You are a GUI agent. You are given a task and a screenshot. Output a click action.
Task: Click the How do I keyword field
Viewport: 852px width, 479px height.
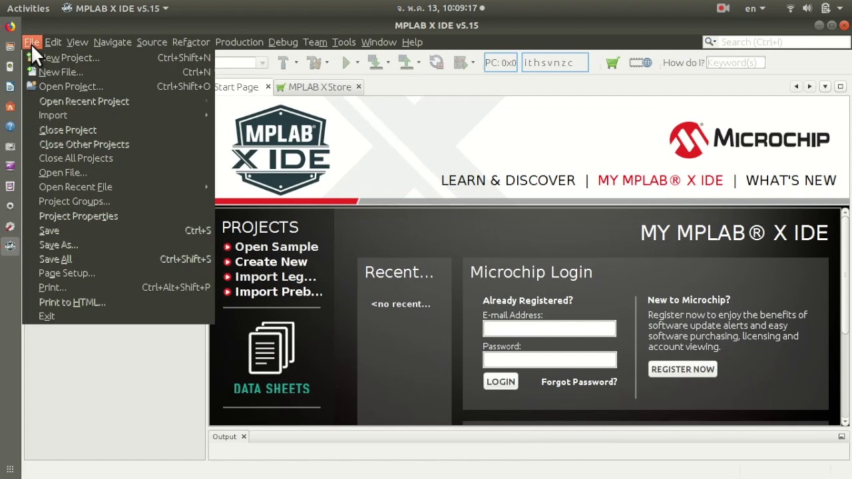click(x=736, y=63)
